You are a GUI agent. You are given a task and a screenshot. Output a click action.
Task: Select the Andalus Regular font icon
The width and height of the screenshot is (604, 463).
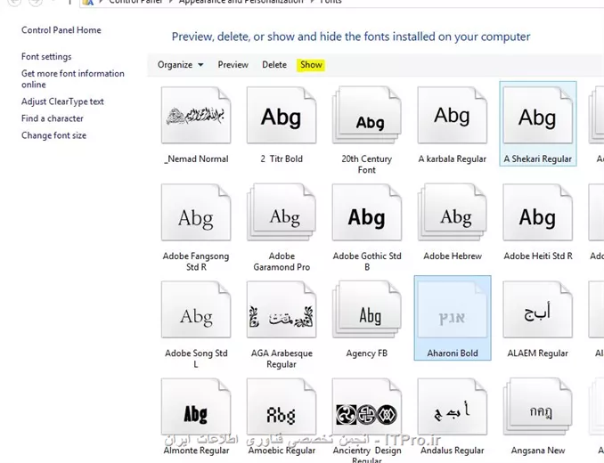pos(453,407)
